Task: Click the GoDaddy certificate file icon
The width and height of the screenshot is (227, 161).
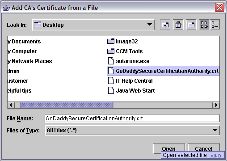Action: 111,71
